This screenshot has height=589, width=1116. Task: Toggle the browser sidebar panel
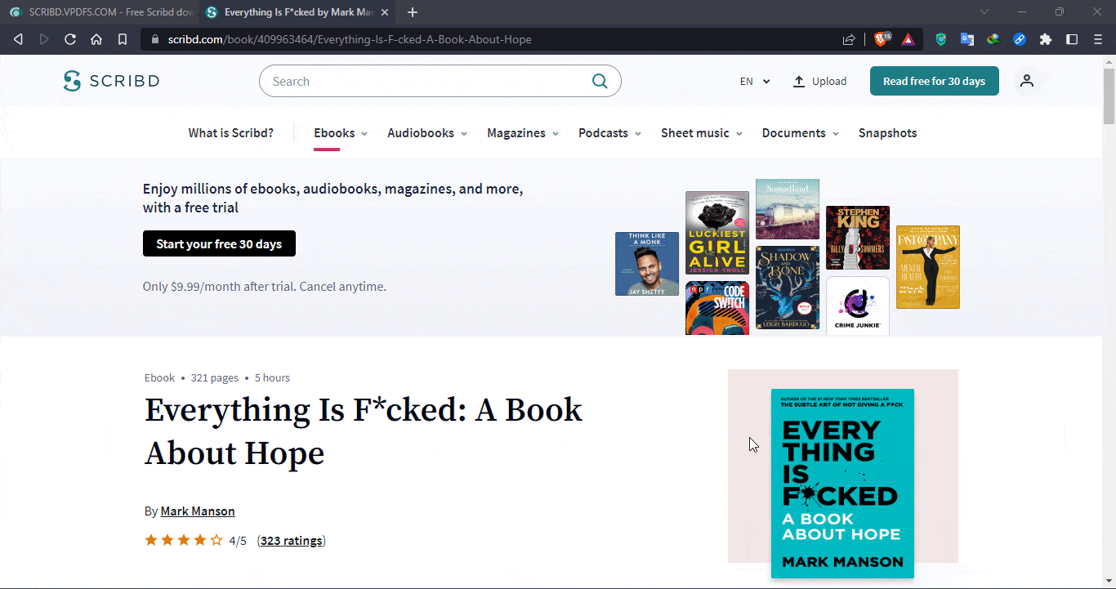(1072, 39)
